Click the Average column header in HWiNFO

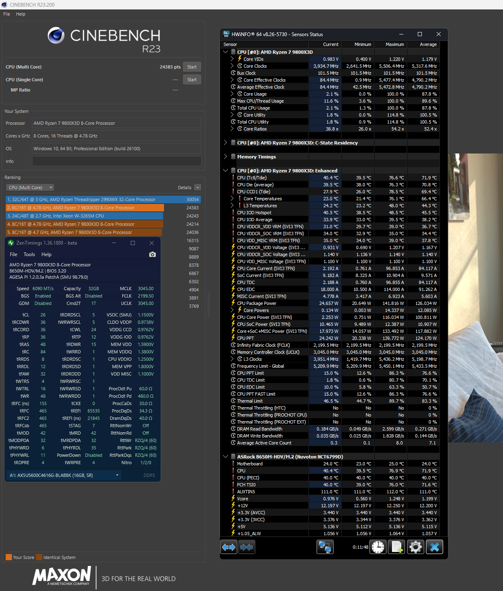pos(423,44)
